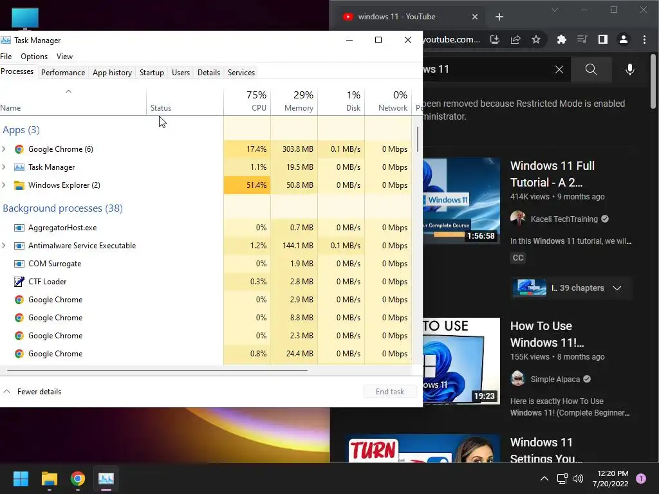
Task: Switch to the Details tab
Action: click(209, 73)
